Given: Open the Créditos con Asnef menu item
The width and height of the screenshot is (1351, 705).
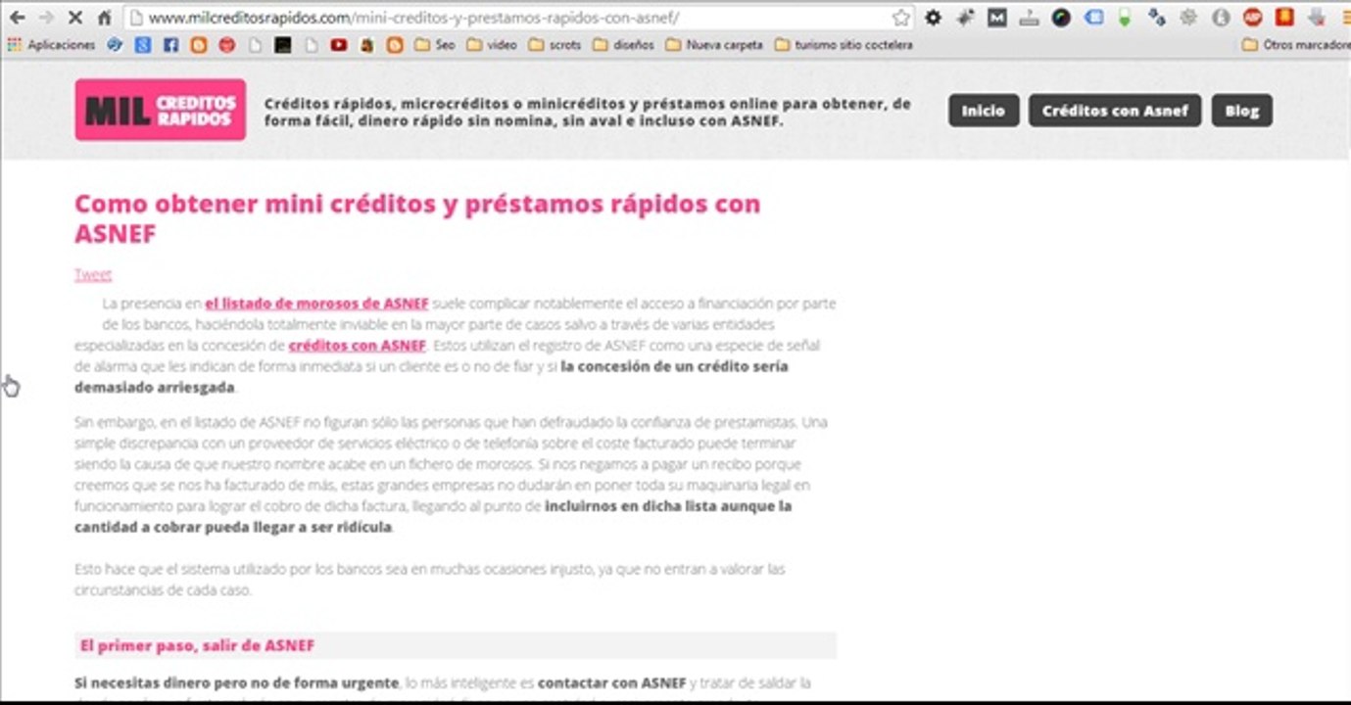Looking at the screenshot, I should click(1115, 111).
